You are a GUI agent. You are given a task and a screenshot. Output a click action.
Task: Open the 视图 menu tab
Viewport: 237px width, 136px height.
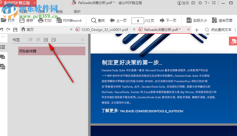[23, 11]
